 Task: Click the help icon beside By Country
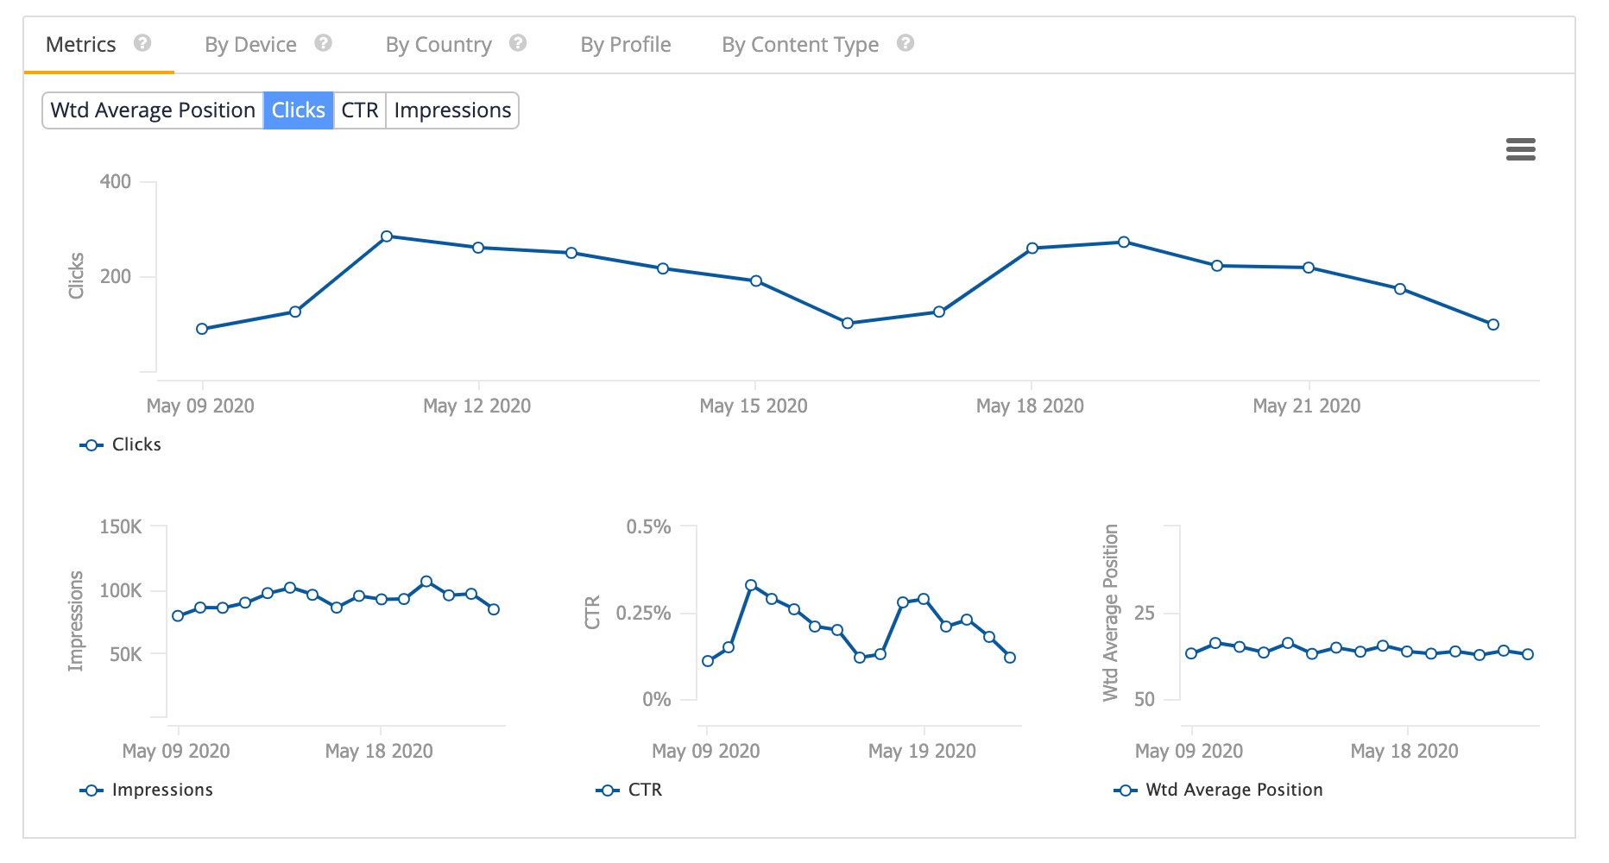[518, 43]
